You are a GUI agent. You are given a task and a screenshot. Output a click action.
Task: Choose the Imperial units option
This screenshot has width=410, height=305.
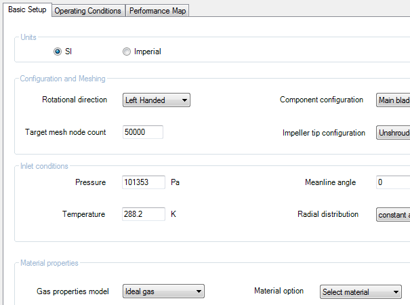[x=127, y=52]
